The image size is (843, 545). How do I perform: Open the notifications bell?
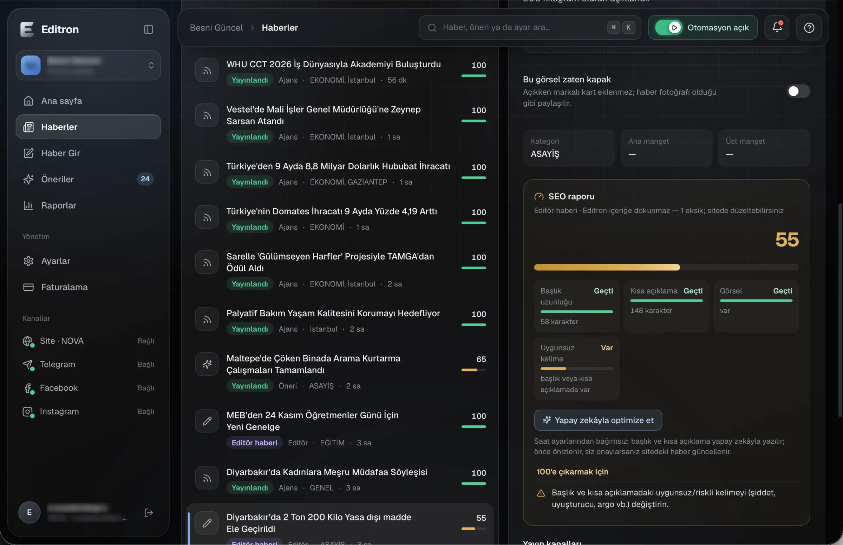(x=777, y=27)
